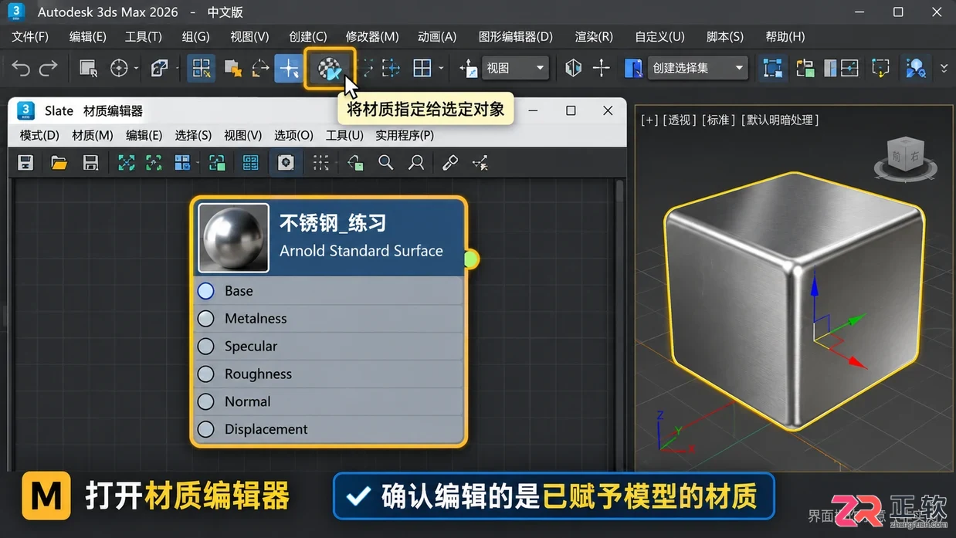Image resolution: width=956 pixels, height=538 pixels.
Task: Open the viewport [+] menu
Action: pos(649,120)
